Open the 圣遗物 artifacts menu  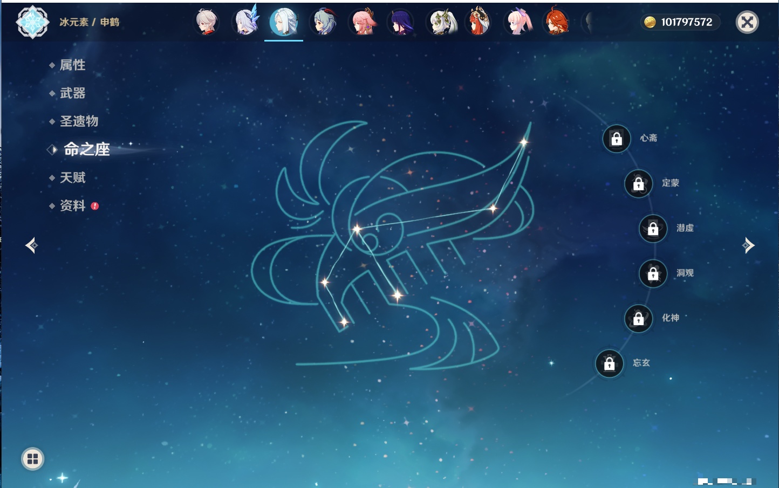click(79, 121)
